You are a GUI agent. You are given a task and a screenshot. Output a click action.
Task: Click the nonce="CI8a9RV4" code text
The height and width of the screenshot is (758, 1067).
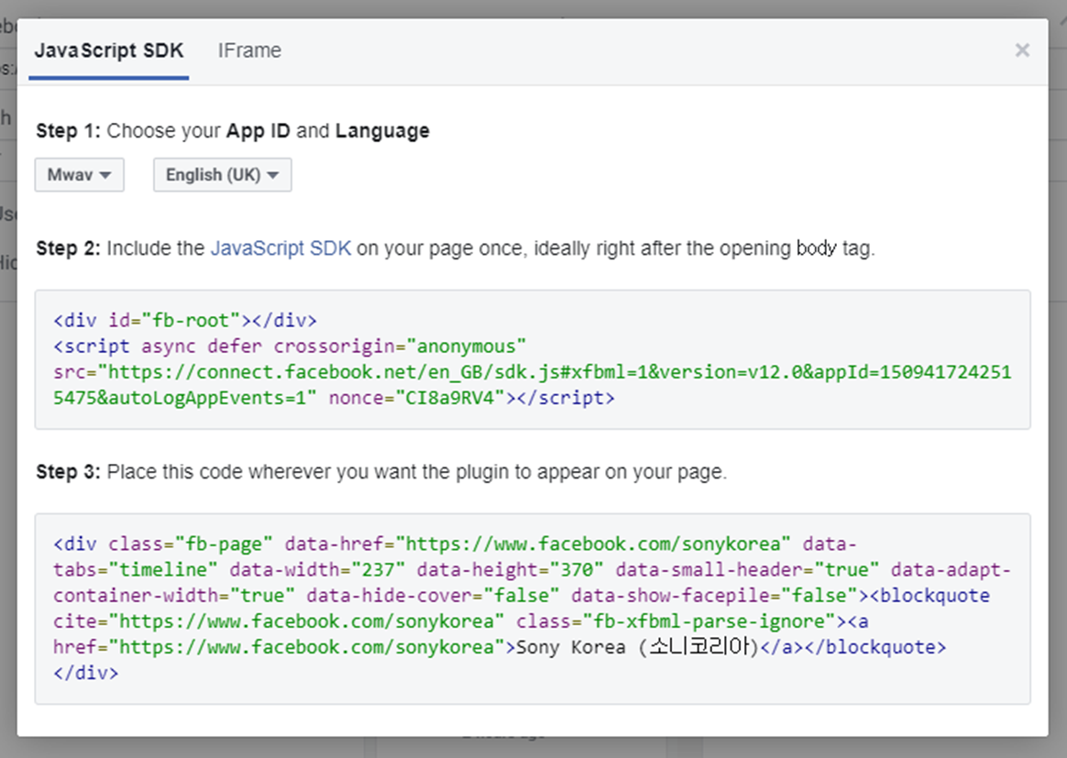(x=417, y=398)
